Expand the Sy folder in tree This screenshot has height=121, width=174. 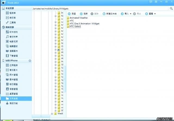coord(55,86)
